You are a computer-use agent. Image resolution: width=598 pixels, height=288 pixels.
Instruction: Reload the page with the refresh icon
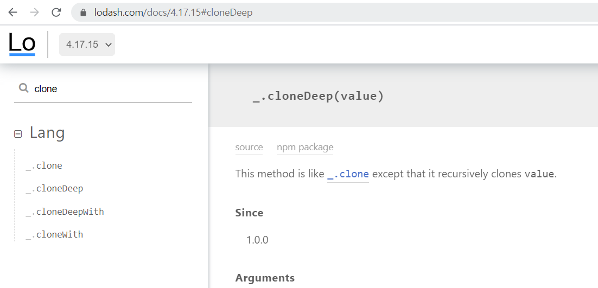pos(56,12)
